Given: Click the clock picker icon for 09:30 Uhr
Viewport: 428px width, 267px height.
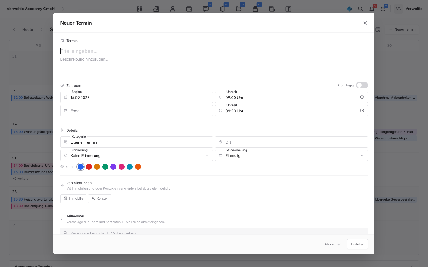Looking at the screenshot, I should (362, 111).
